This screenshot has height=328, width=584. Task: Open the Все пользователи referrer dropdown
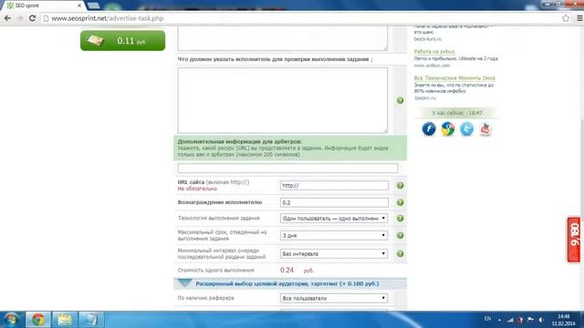coord(334,298)
